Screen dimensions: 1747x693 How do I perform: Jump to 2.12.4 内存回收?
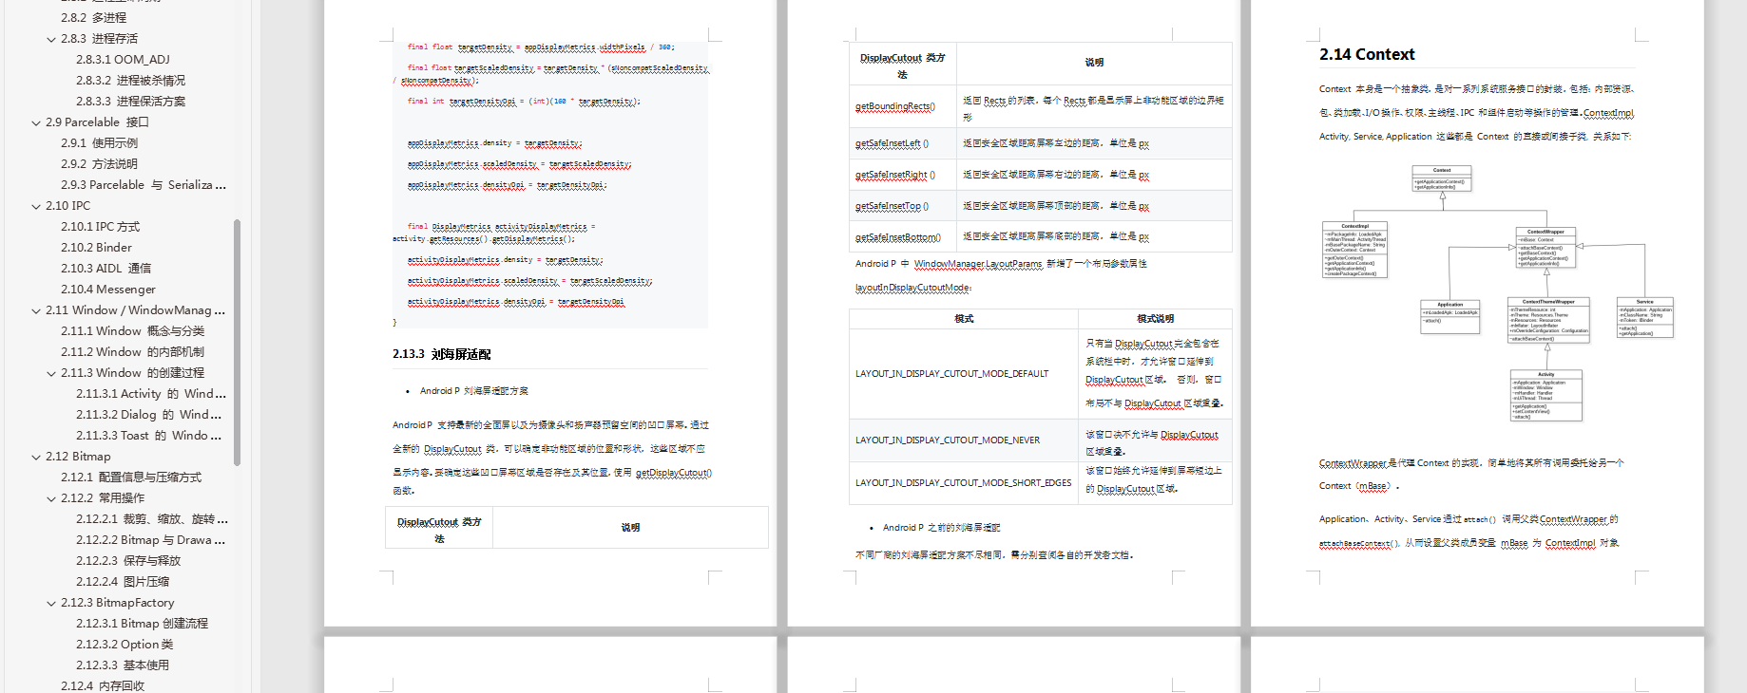(x=103, y=685)
